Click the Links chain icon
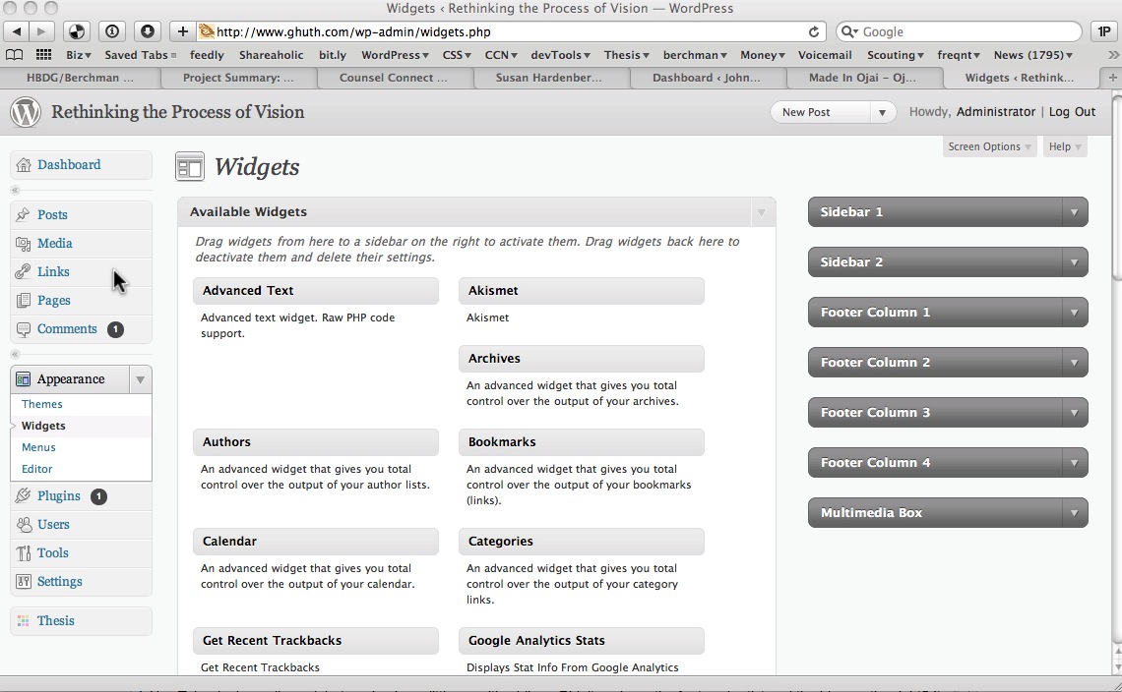The height and width of the screenshot is (692, 1122). tap(24, 271)
